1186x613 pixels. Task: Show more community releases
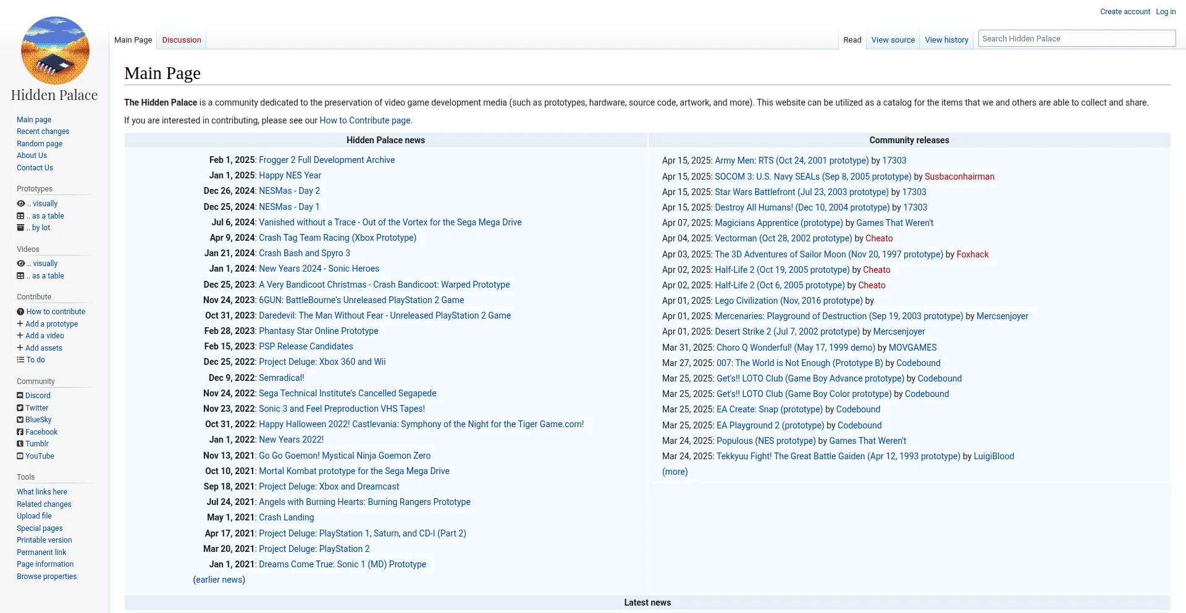675,472
